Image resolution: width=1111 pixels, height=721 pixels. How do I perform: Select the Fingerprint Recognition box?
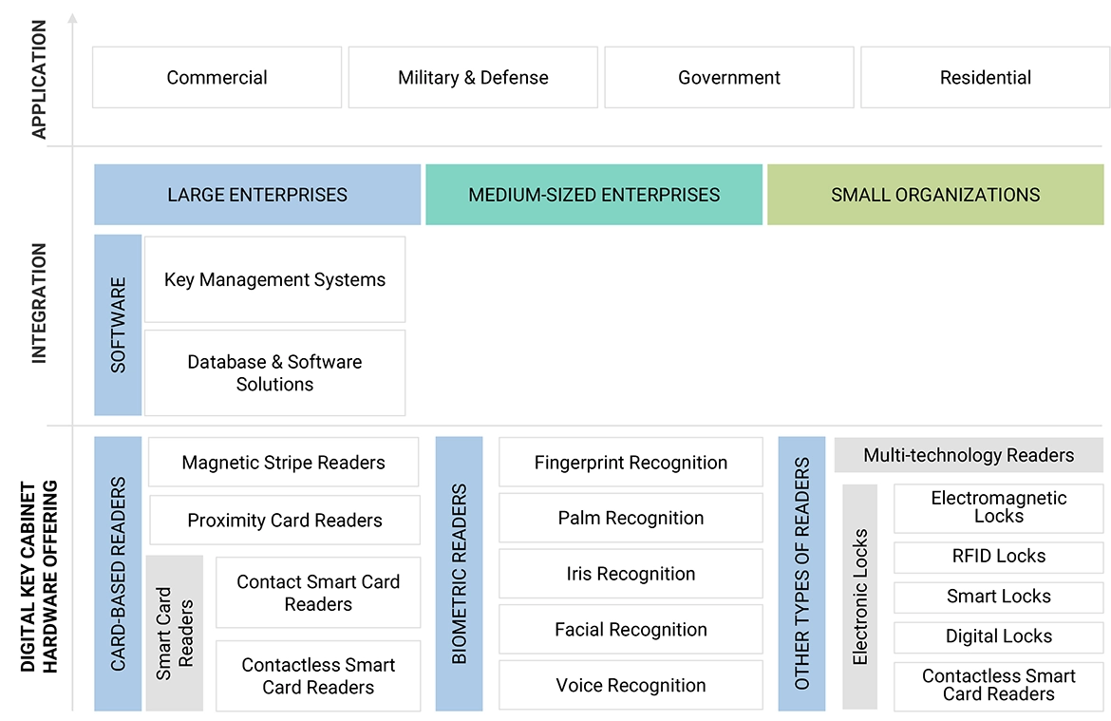point(631,463)
